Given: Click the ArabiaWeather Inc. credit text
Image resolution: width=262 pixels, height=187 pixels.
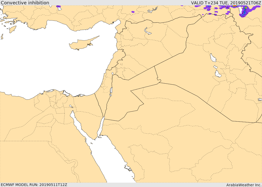Looking at the screenshot, I should (x=244, y=185).
